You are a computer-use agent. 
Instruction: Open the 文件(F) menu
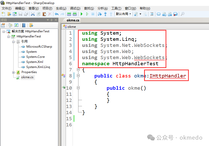pos(7,8)
